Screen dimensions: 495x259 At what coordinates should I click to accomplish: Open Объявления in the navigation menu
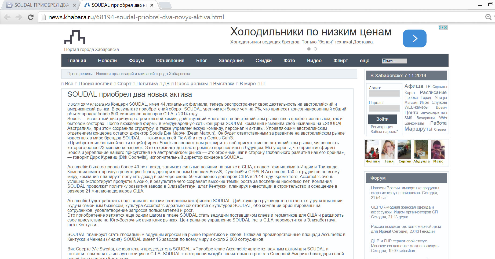pos(170,61)
